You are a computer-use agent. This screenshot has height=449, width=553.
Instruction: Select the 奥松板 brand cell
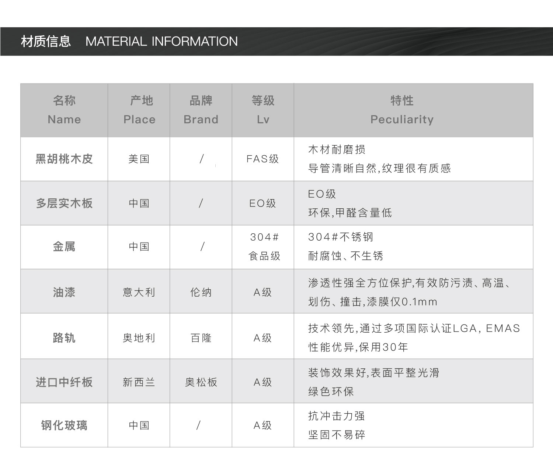[201, 382]
